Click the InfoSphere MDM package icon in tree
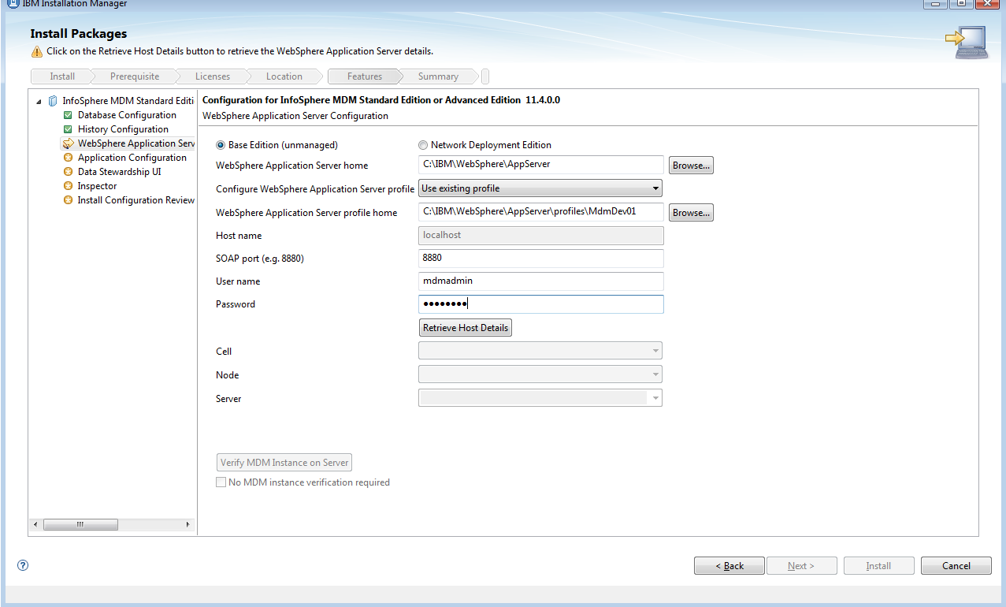Screen dimensions: 1006x607 point(53,101)
